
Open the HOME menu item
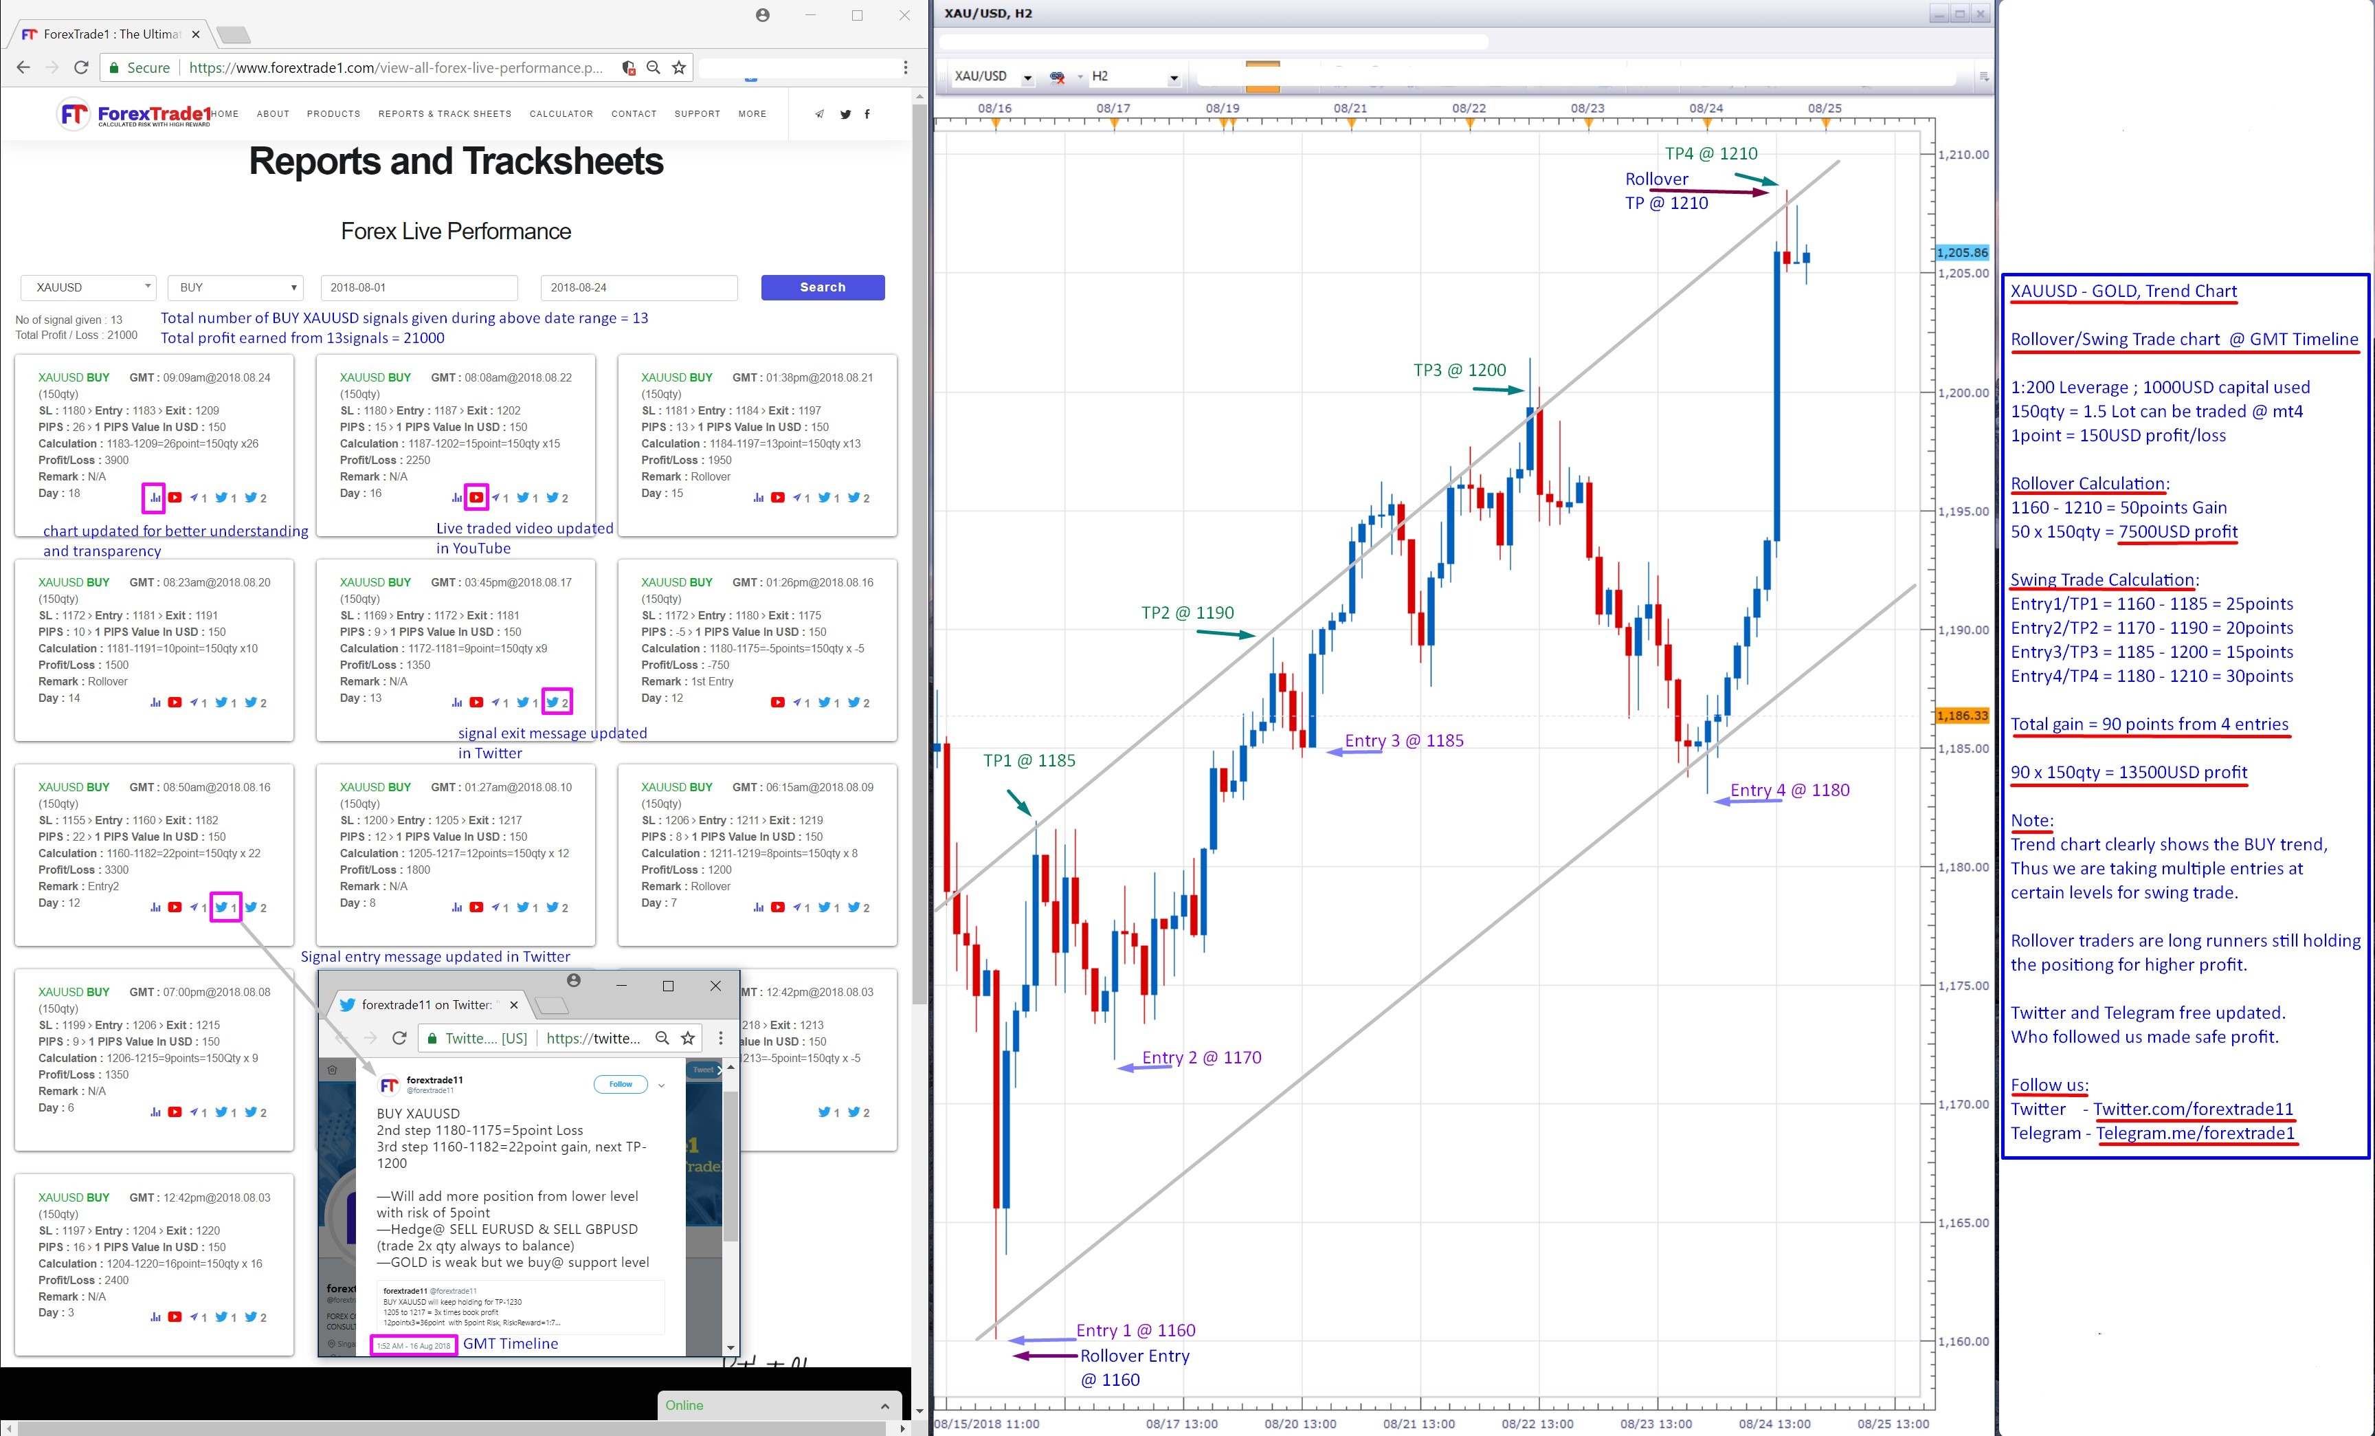point(225,114)
